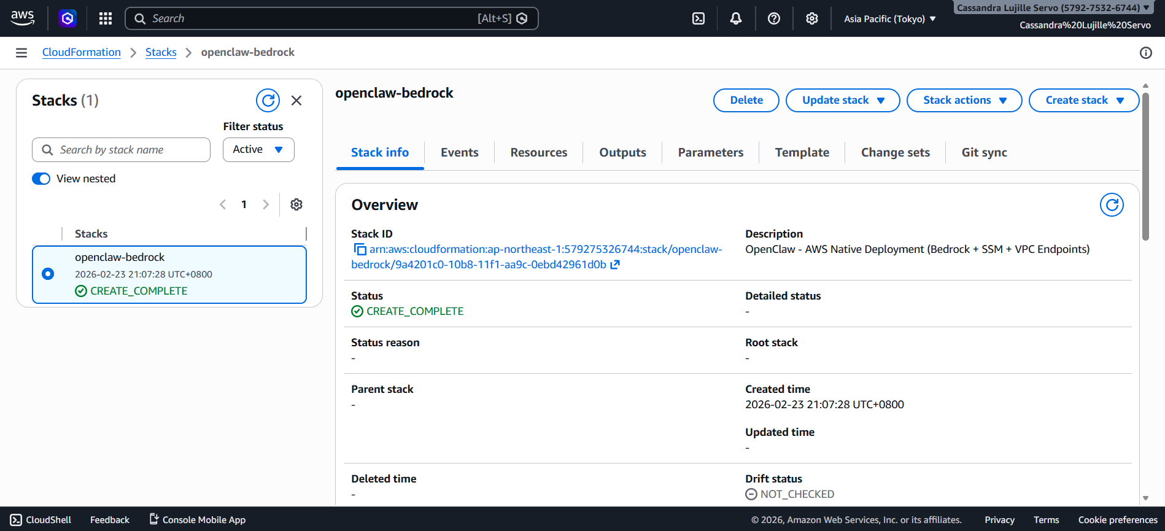Switch to the Change sets tab
1165x531 pixels.
click(895, 152)
